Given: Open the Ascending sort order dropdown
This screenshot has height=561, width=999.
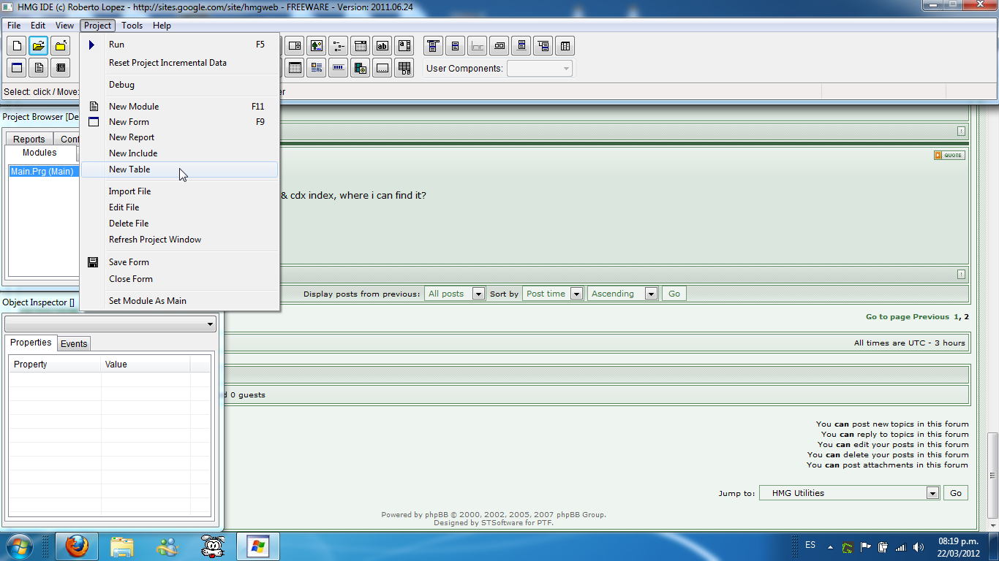Looking at the screenshot, I should pyautogui.click(x=649, y=293).
